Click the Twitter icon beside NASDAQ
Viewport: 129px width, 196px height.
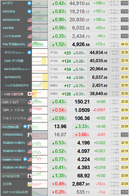[x=29, y=11]
